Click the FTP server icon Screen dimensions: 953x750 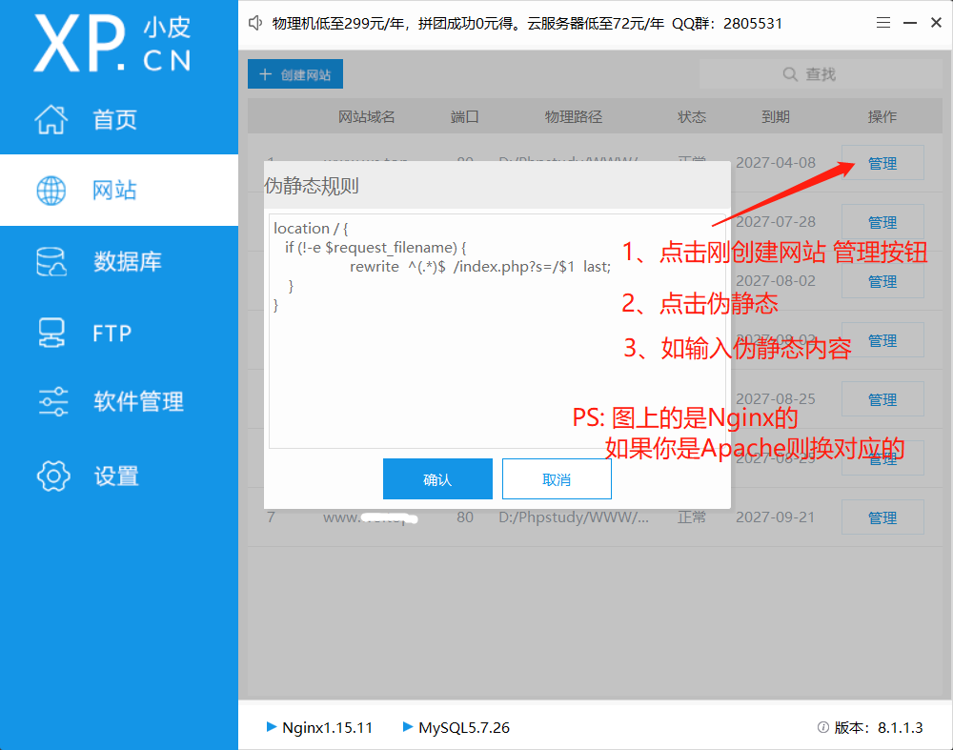click(x=51, y=333)
